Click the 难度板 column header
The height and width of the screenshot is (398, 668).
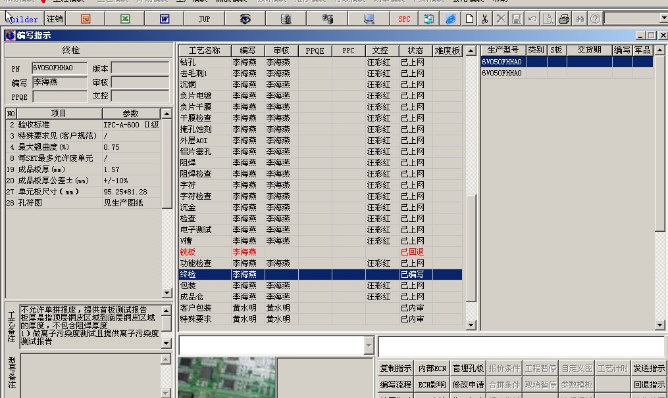(x=448, y=51)
